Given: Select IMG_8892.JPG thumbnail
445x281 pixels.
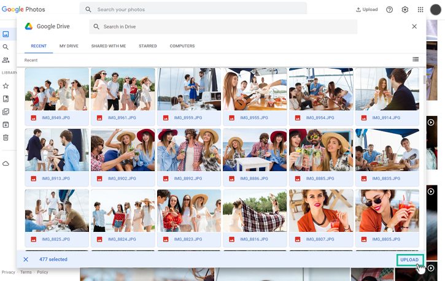Looking at the screenshot, I should (x=189, y=150).
